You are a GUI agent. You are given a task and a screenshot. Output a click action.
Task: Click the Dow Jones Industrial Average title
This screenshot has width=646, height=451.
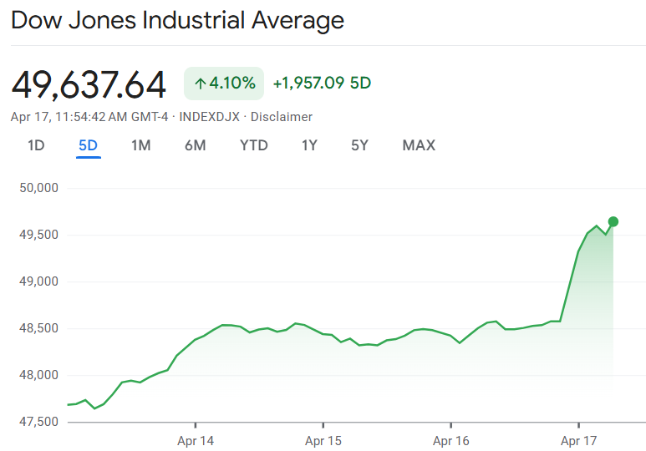coord(177,21)
